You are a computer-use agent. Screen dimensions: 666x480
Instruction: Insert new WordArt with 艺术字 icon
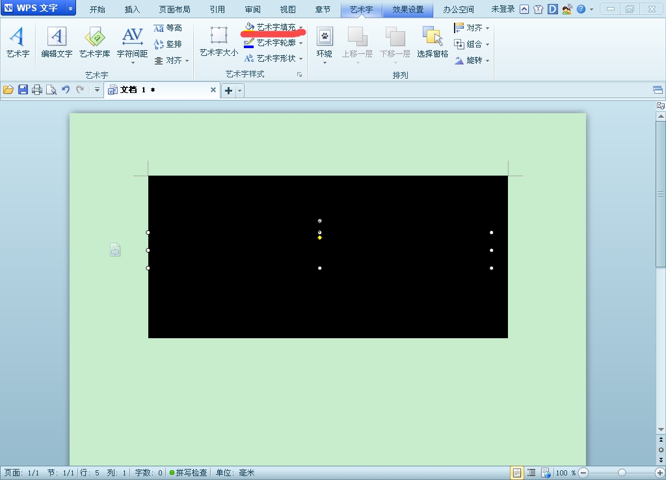tap(18, 42)
